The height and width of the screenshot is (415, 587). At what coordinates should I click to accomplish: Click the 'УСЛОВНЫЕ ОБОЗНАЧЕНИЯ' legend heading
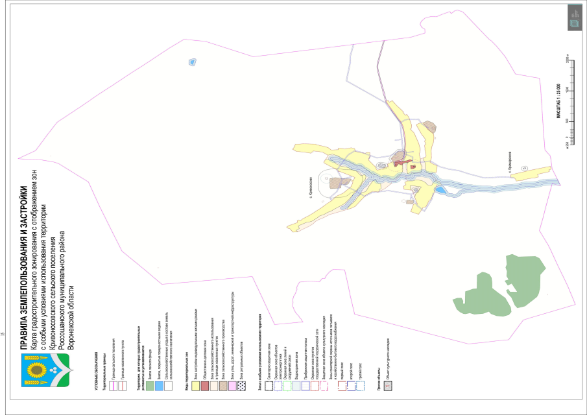click(x=96, y=371)
